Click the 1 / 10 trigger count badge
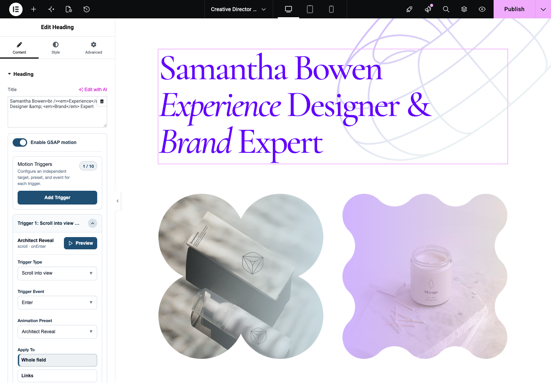 (88, 166)
